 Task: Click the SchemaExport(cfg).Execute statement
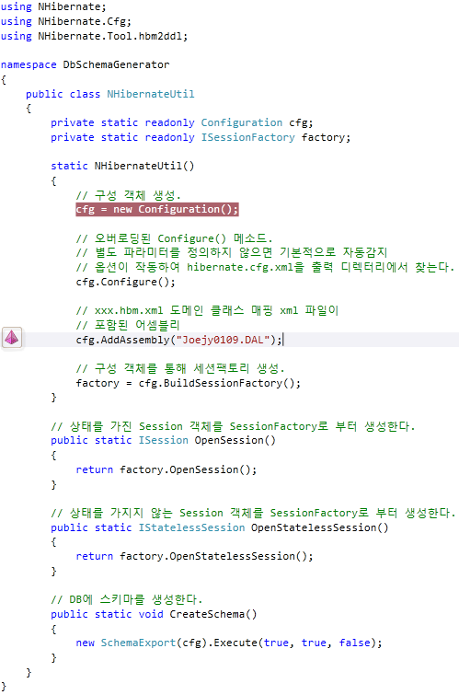coord(229,643)
